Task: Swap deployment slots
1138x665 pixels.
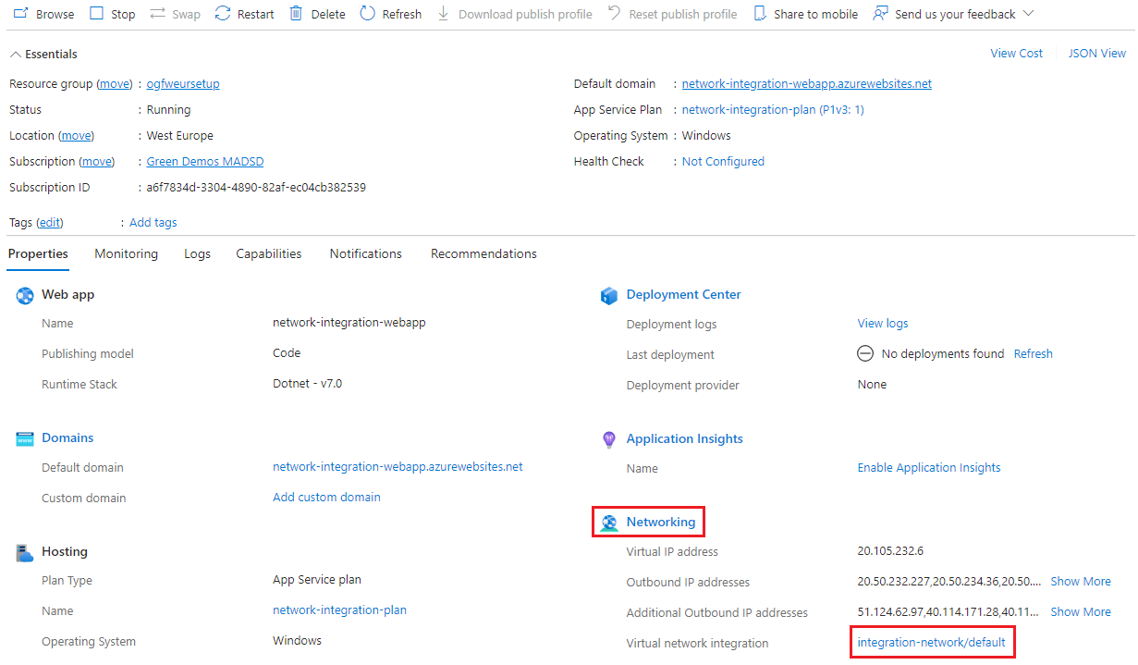Action: (x=174, y=13)
